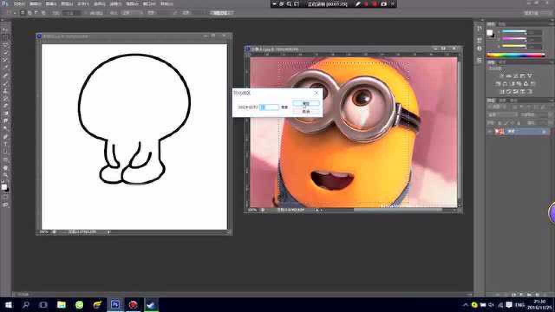This screenshot has width=555, height=312.
Task: Toggle visibility eye of the layer
Action: pyautogui.click(x=490, y=131)
